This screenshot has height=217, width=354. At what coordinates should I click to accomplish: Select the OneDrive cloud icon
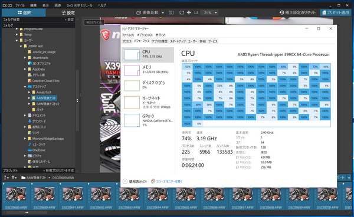[x=29, y=150]
